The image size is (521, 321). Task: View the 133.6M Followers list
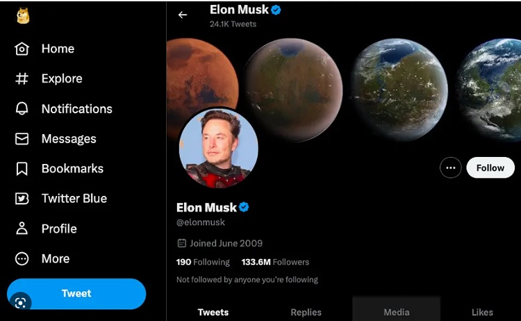click(x=275, y=262)
